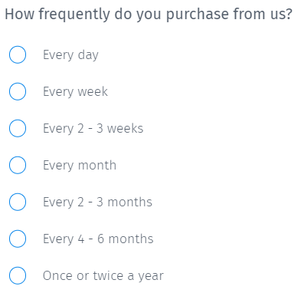
Task: Choose the "Every 4 - 6 months" radio button
Action: [x=18, y=239]
